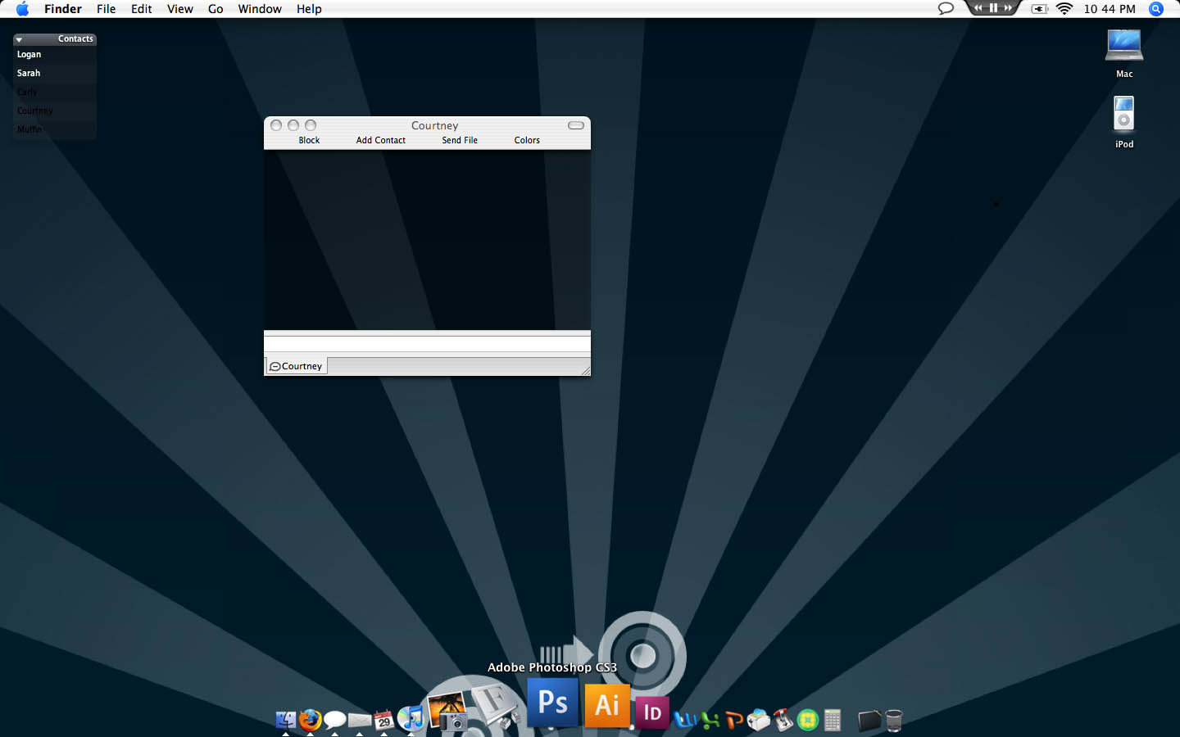Click the toaster icon in the dock
Viewport: 1180px width, 737px height.
click(759, 720)
